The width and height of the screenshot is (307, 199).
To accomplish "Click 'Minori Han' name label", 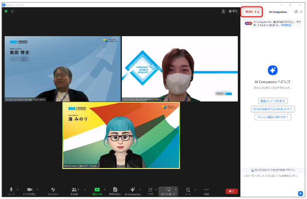I will (x=81, y=166).
